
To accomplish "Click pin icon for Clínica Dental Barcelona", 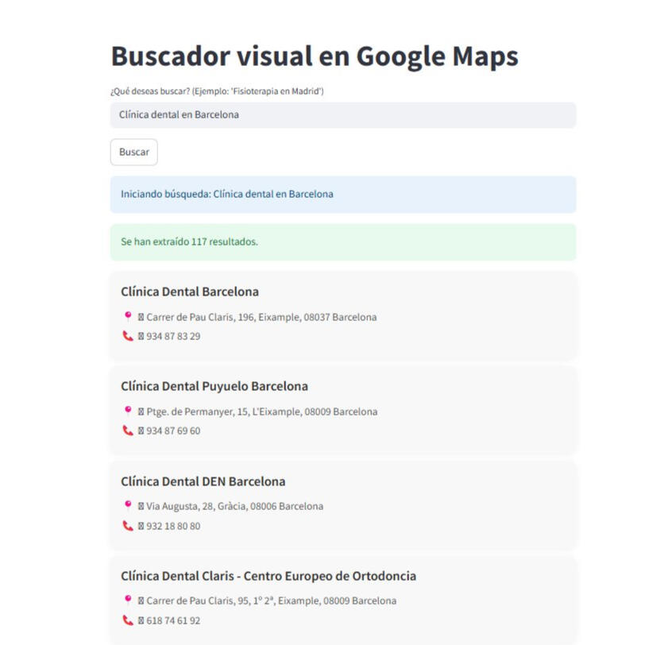I will coord(127,316).
